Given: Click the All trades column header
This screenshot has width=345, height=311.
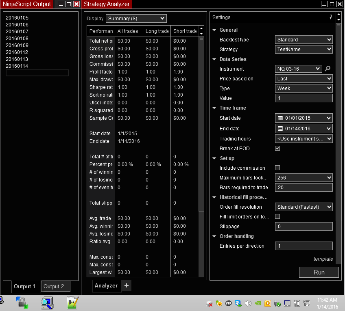Looking at the screenshot, I should 129,31.
